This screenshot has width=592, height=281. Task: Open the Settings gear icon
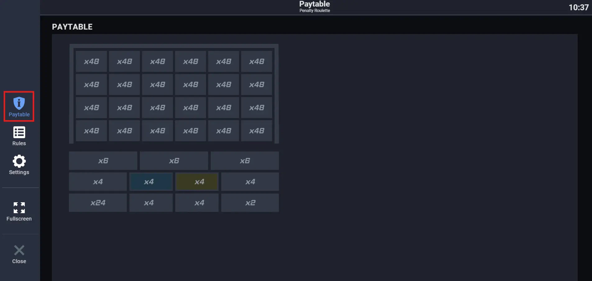19,161
